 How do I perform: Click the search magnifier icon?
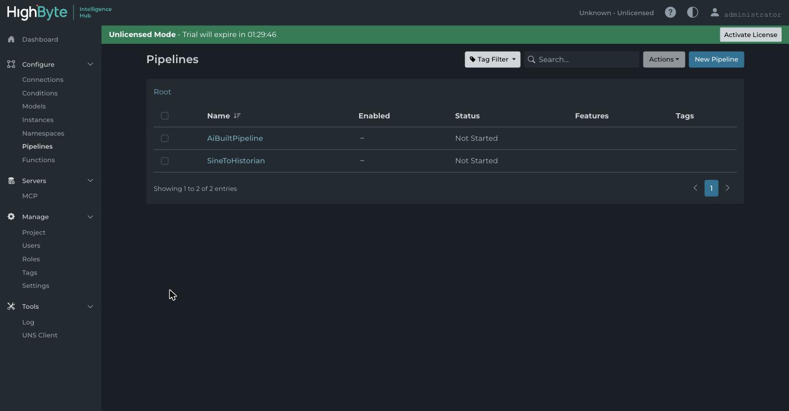point(531,59)
